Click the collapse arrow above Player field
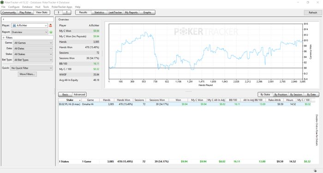The image size is (323, 173). click(3, 19)
